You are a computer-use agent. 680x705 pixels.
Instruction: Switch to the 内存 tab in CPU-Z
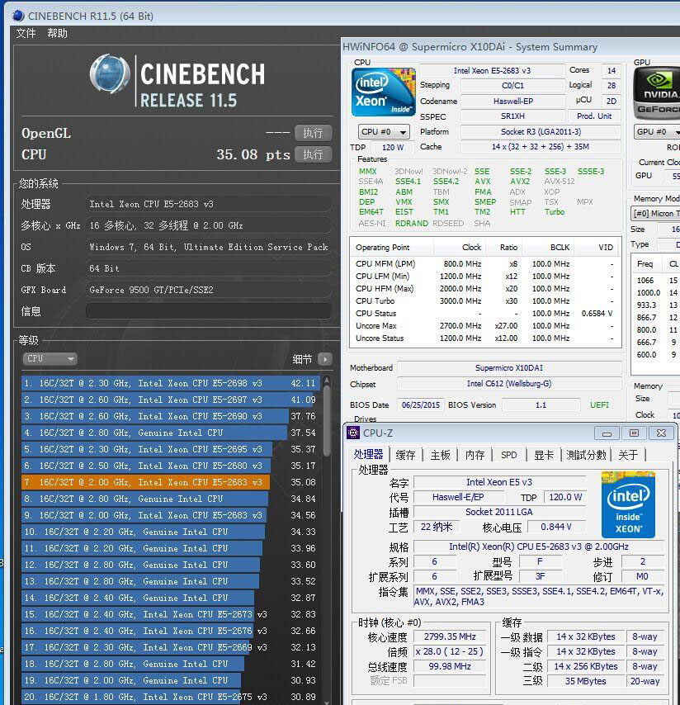[475, 455]
